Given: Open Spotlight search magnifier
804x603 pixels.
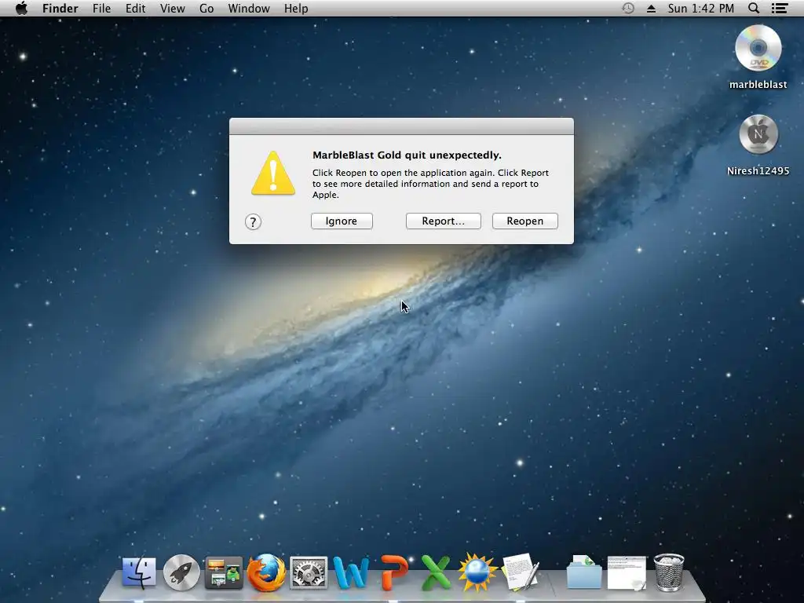Looking at the screenshot, I should tap(754, 8).
